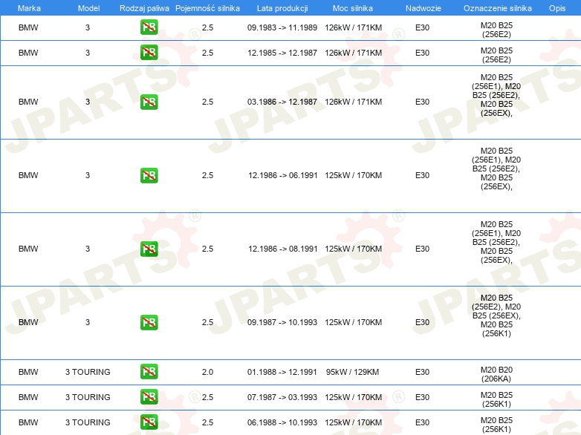Viewport: 581px width, 435px height.
Task: Click model 3 in 12.1985 -> 12.1987 row
Action: 88,53
